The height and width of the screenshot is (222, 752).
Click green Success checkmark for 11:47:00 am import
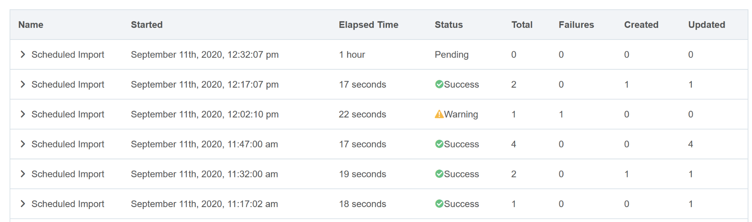tap(439, 144)
